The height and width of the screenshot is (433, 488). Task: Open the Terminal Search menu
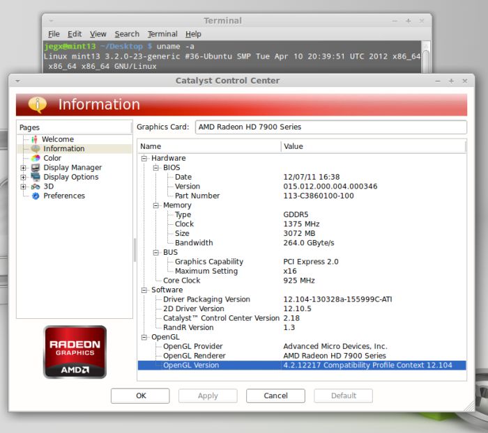[127, 34]
